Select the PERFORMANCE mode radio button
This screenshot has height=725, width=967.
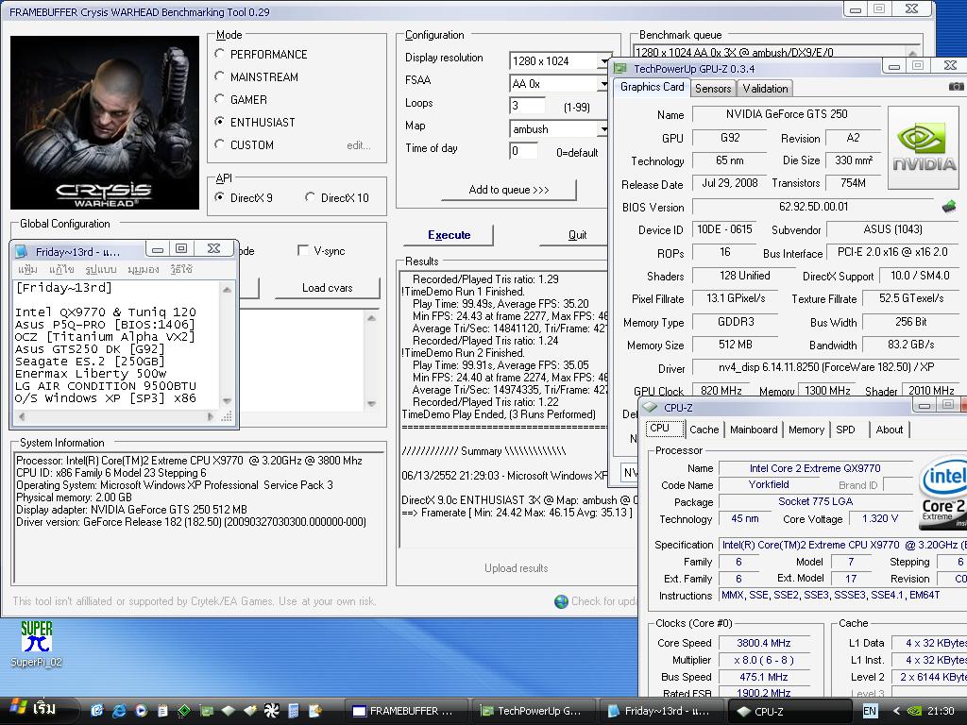(x=220, y=55)
